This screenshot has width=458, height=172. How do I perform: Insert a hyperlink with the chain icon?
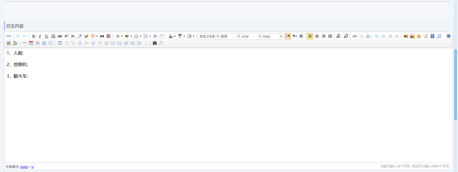tap(355, 36)
